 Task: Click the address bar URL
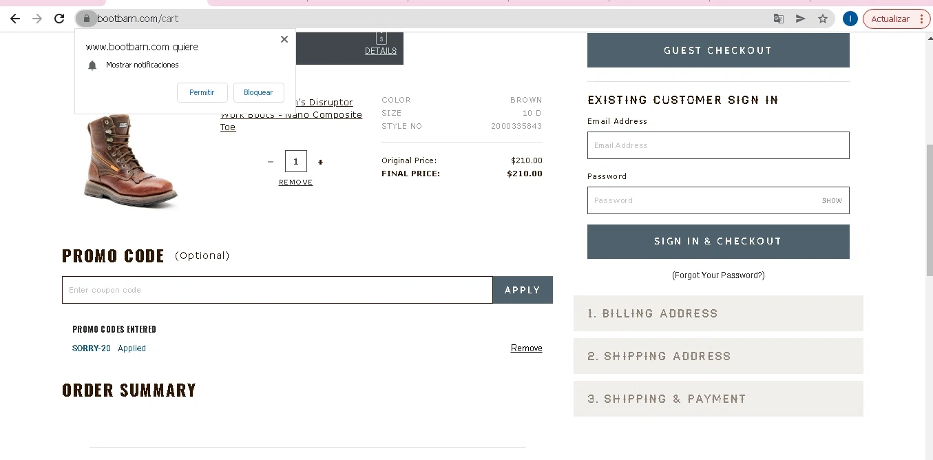point(138,19)
